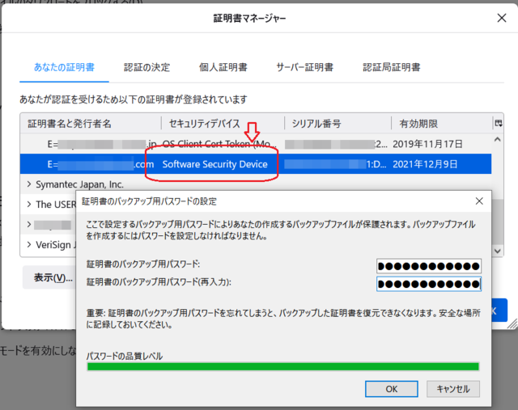Viewport: 518px width, 410px height.
Task: Expand The USER tree item
Action: click(x=29, y=205)
